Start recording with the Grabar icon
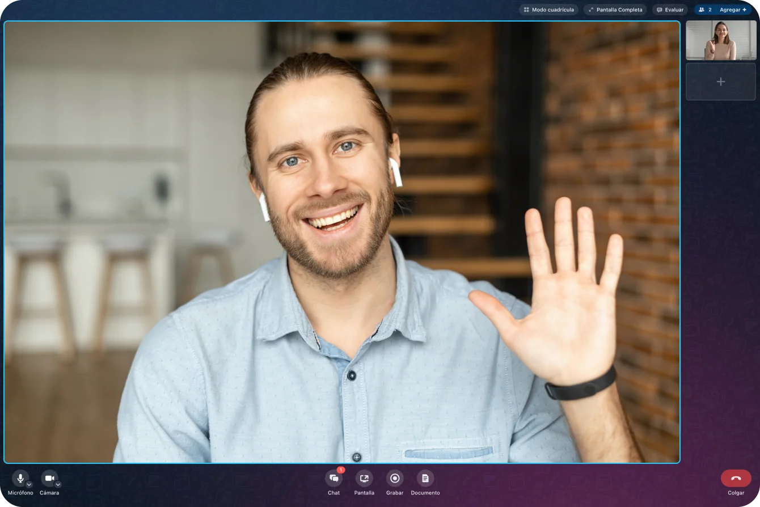 [x=395, y=479]
